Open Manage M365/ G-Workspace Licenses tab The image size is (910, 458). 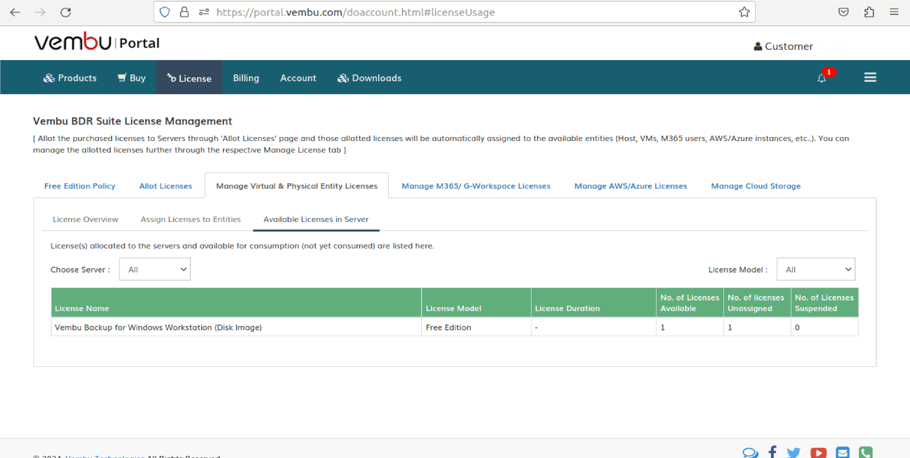click(x=476, y=186)
